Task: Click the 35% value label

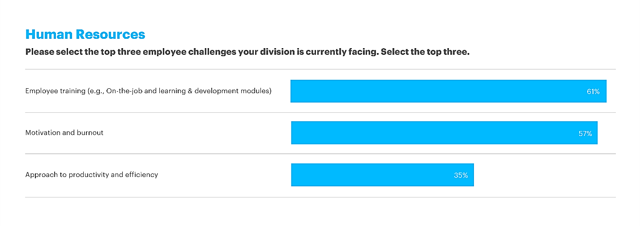Action: coord(461,175)
